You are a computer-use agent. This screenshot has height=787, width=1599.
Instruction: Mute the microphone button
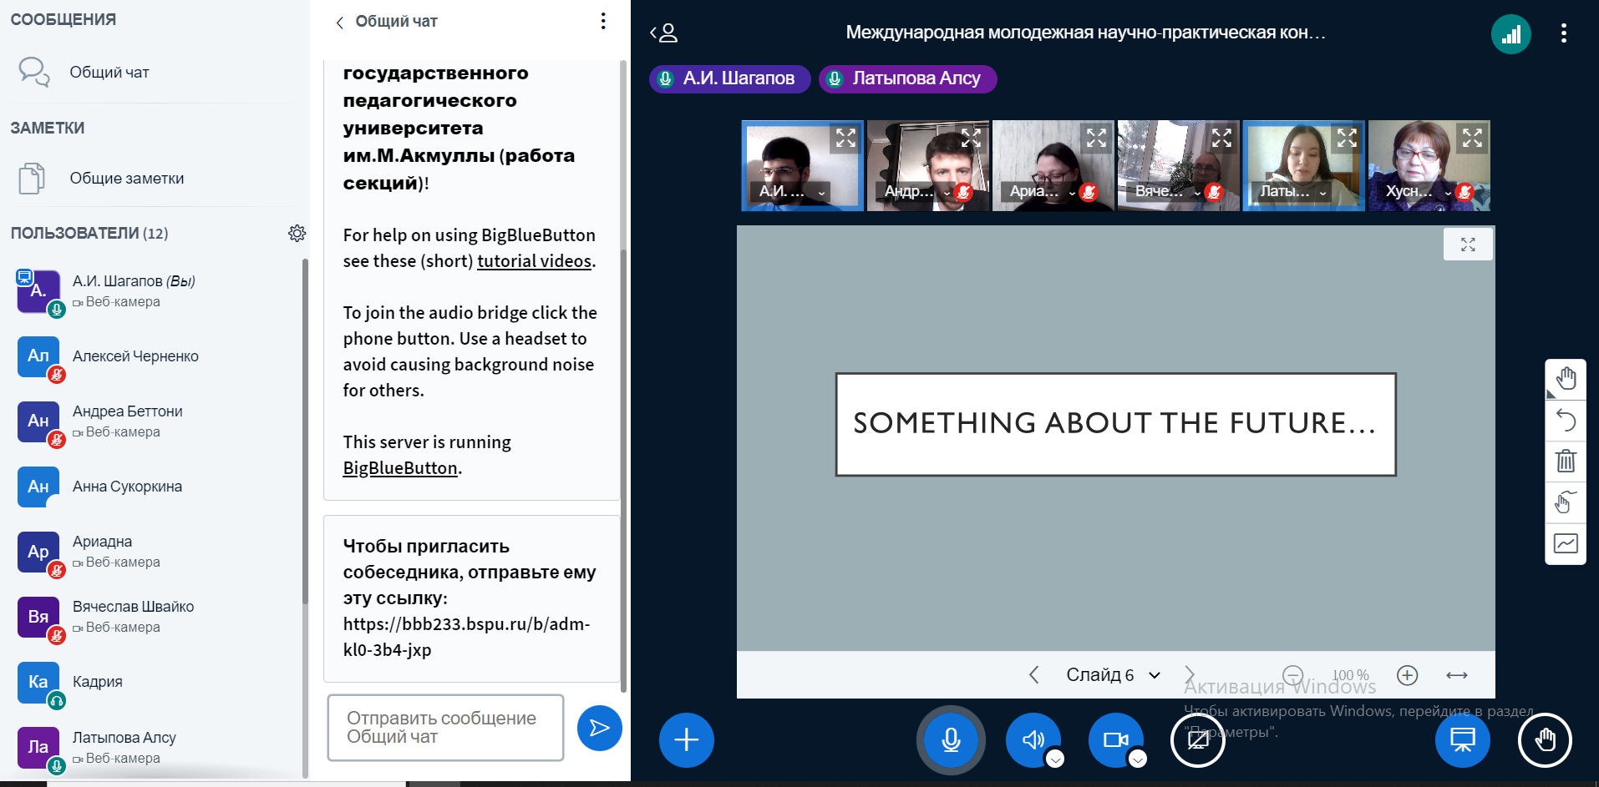(x=951, y=739)
